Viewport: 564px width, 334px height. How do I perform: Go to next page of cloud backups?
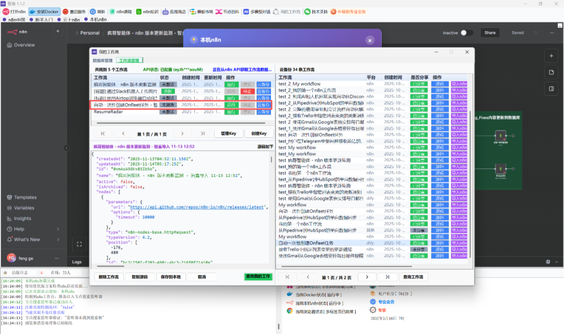pyautogui.click(x=367, y=277)
